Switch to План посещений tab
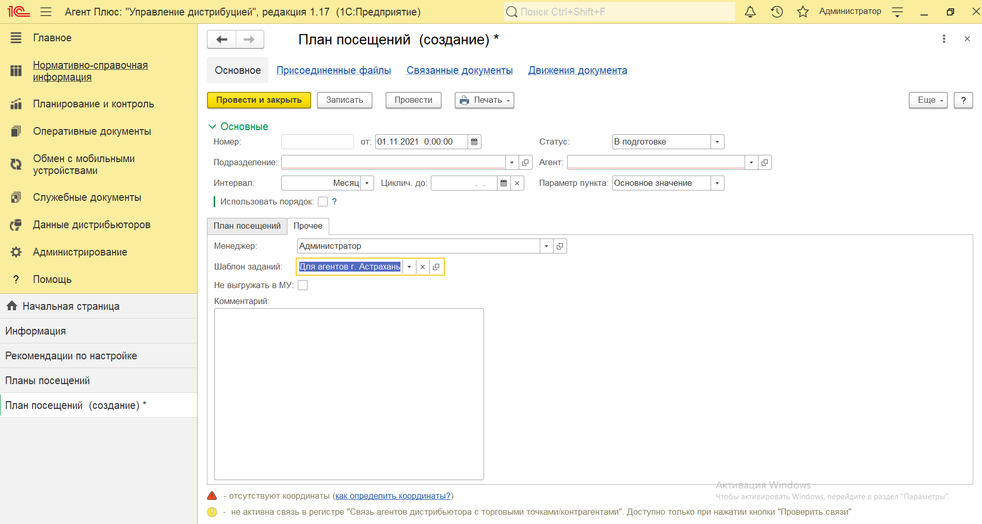The height and width of the screenshot is (524, 982). click(247, 226)
